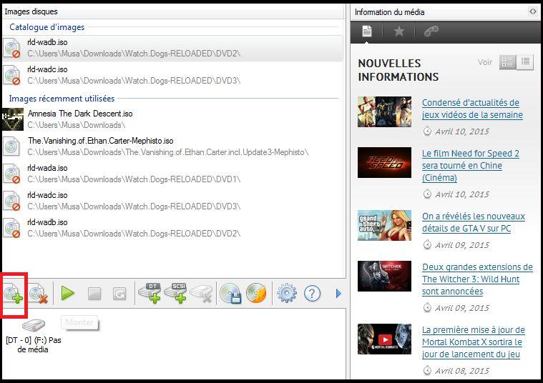Collapse the Information du média panel
The width and height of the screenshot is (543, 383).
[x=532, y=11]
